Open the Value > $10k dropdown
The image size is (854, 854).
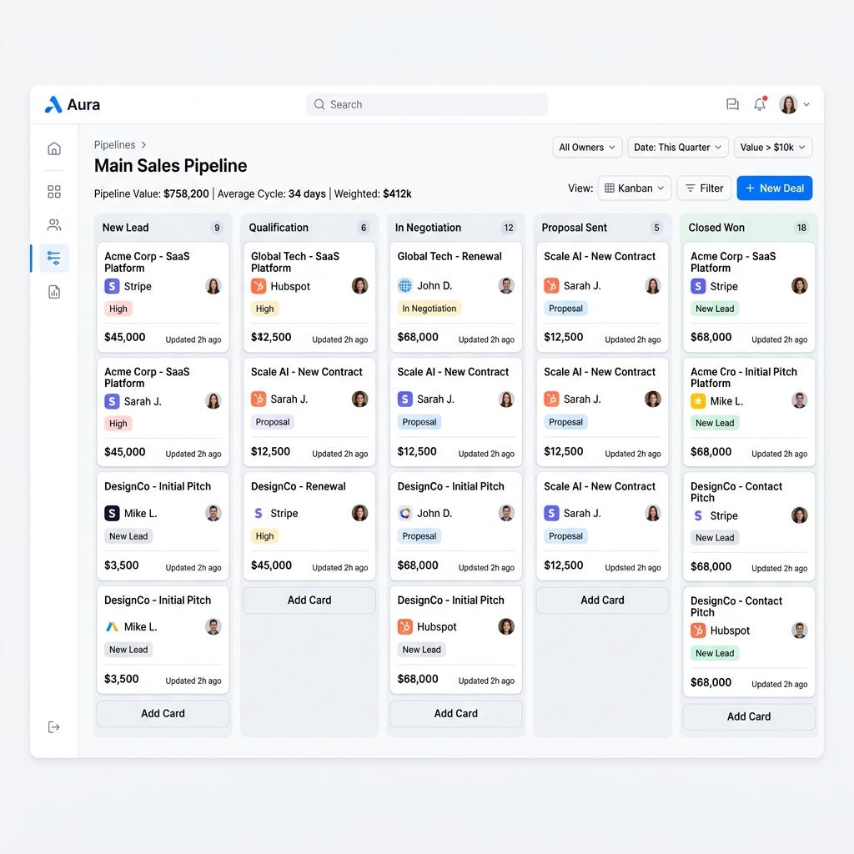[x=773, y=147]
